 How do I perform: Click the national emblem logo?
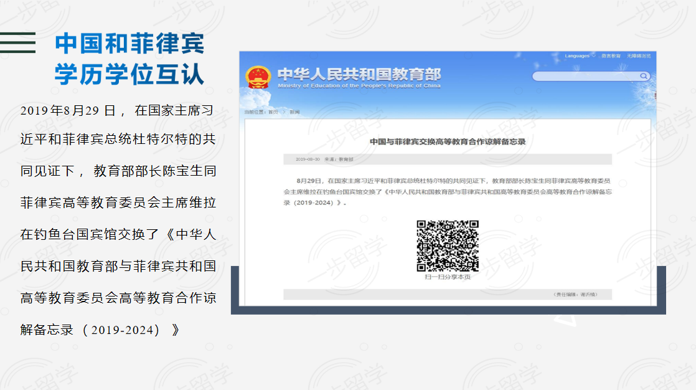point(258,77)
